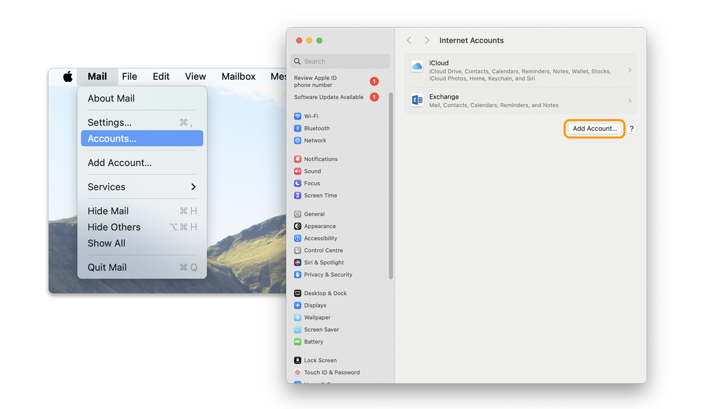Select the Touch ID & Password icon
Viewport: 716px width, 409px height.
click(x=332, y=372)
